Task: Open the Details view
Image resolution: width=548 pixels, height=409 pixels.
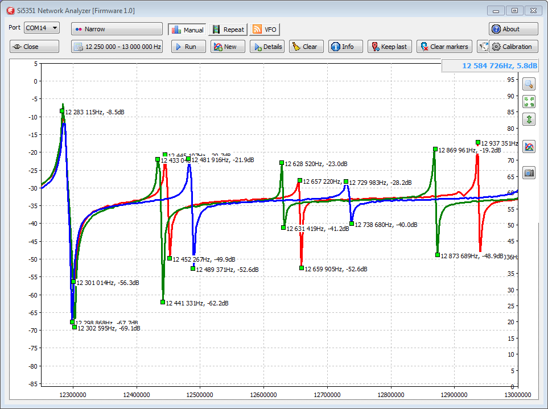Action: [267, 47]
